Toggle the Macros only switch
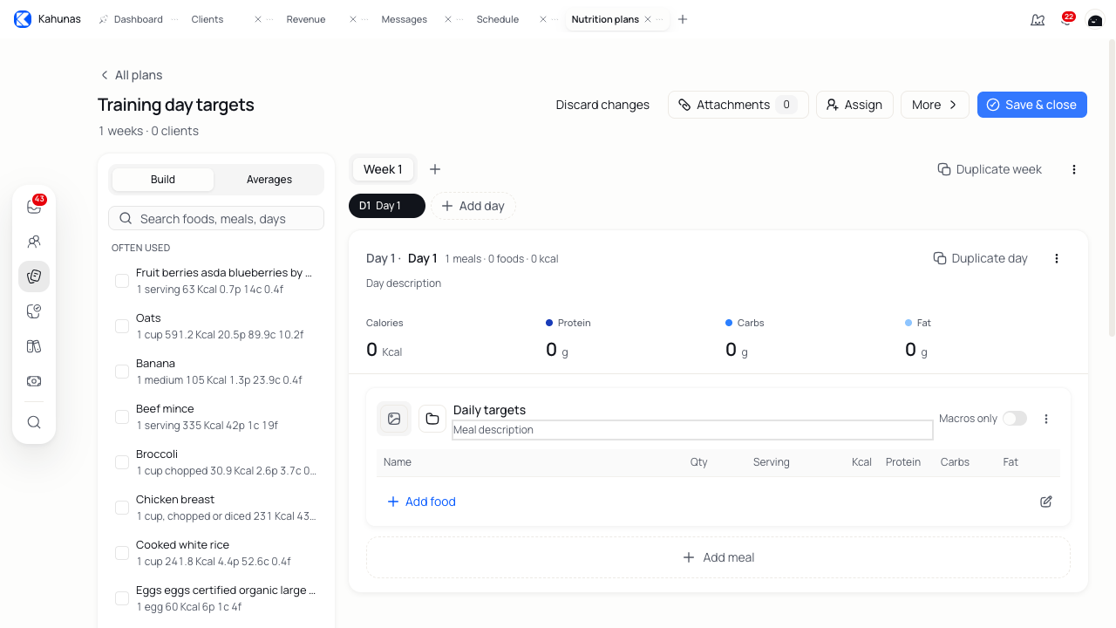The width and height of the screenshot is (1116, 628). [x=1015, y=419]
